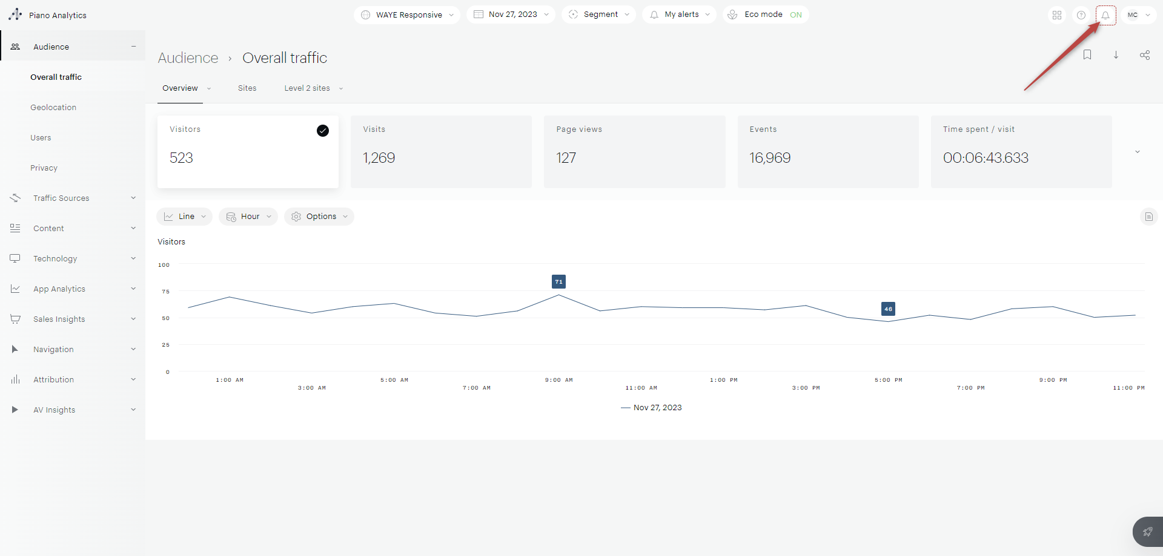Switch to the Sites tab
Screen dimensions: 1163x556
tap(247, 88)
